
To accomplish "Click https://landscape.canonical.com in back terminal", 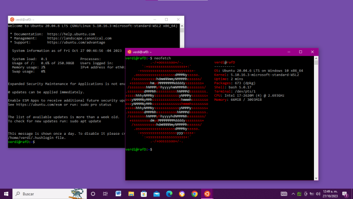I will [x=79, y=38].
